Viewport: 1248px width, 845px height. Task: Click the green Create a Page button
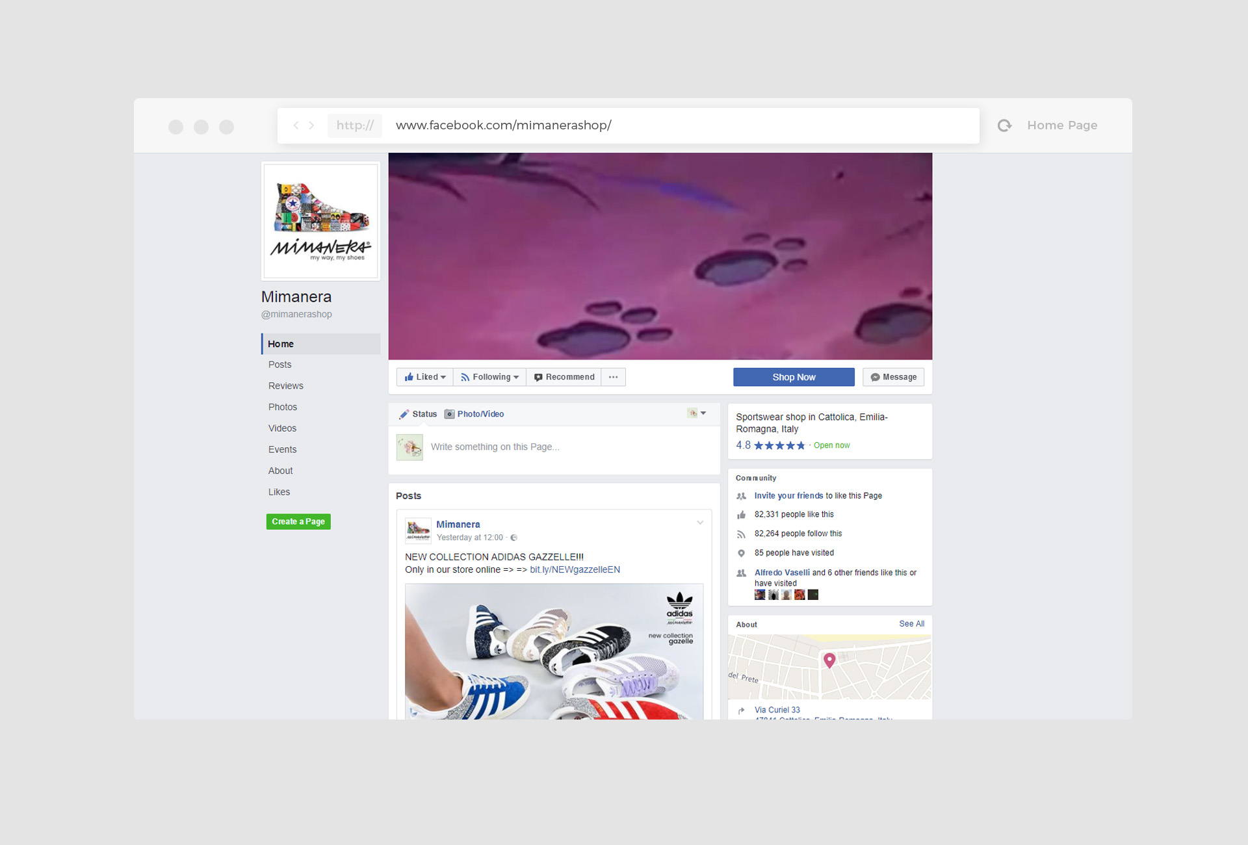pyautogui.click(x=298, y=522)
